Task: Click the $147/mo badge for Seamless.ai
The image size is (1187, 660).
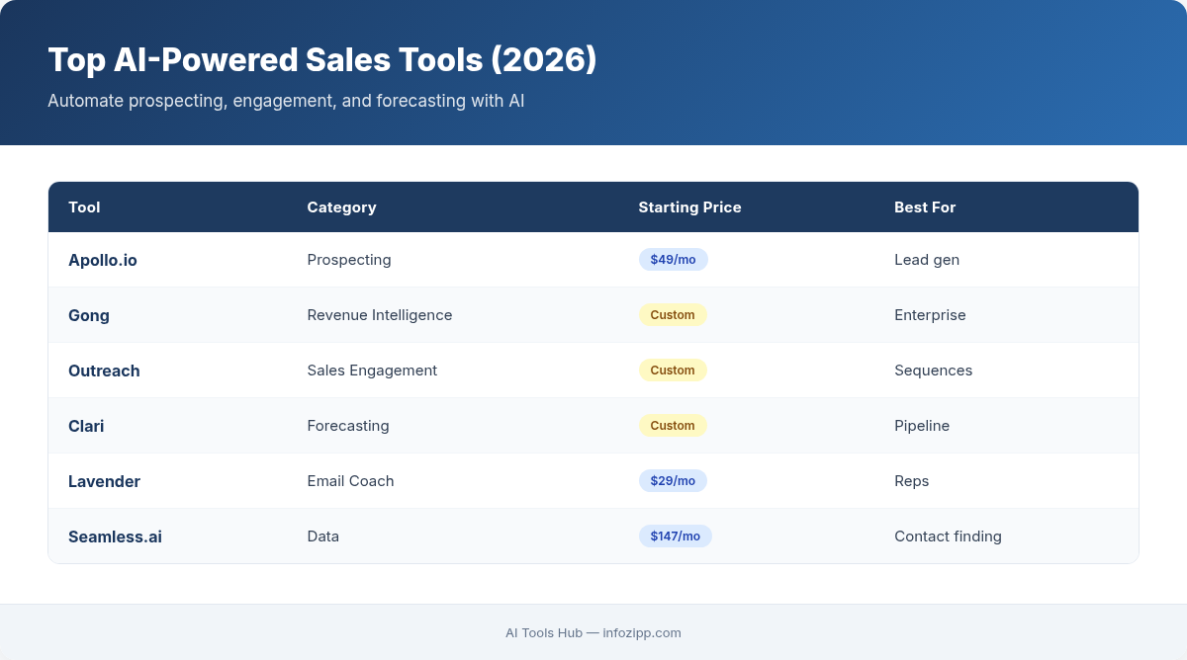Action: point(676,536)
